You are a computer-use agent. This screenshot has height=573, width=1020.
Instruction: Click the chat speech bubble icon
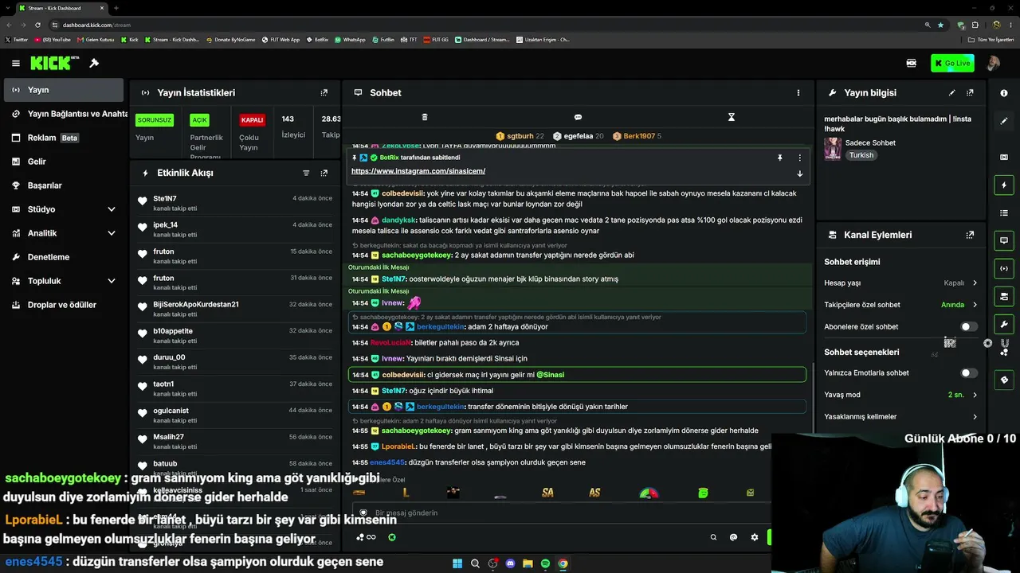(x=578, y=117)
